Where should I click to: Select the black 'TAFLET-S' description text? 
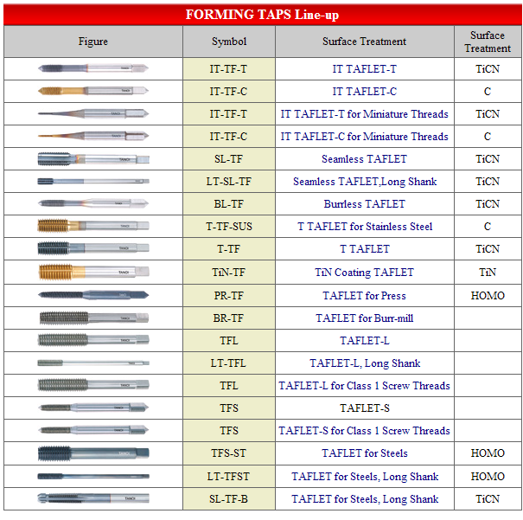(364, 408)
